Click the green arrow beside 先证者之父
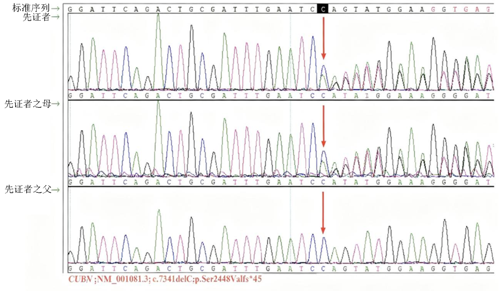 [56, 189]
